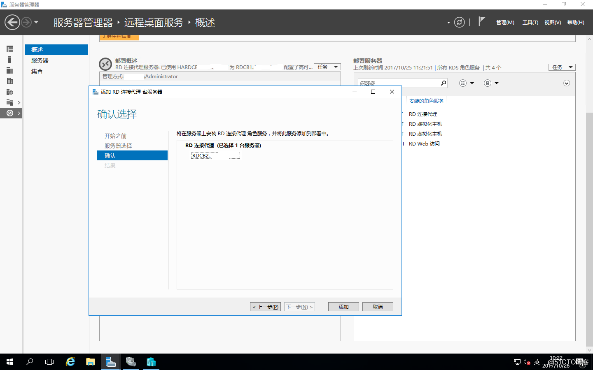Viewport: 593px width, 370px height.
Task: Click the 取消 button
Action: [378, 307]
